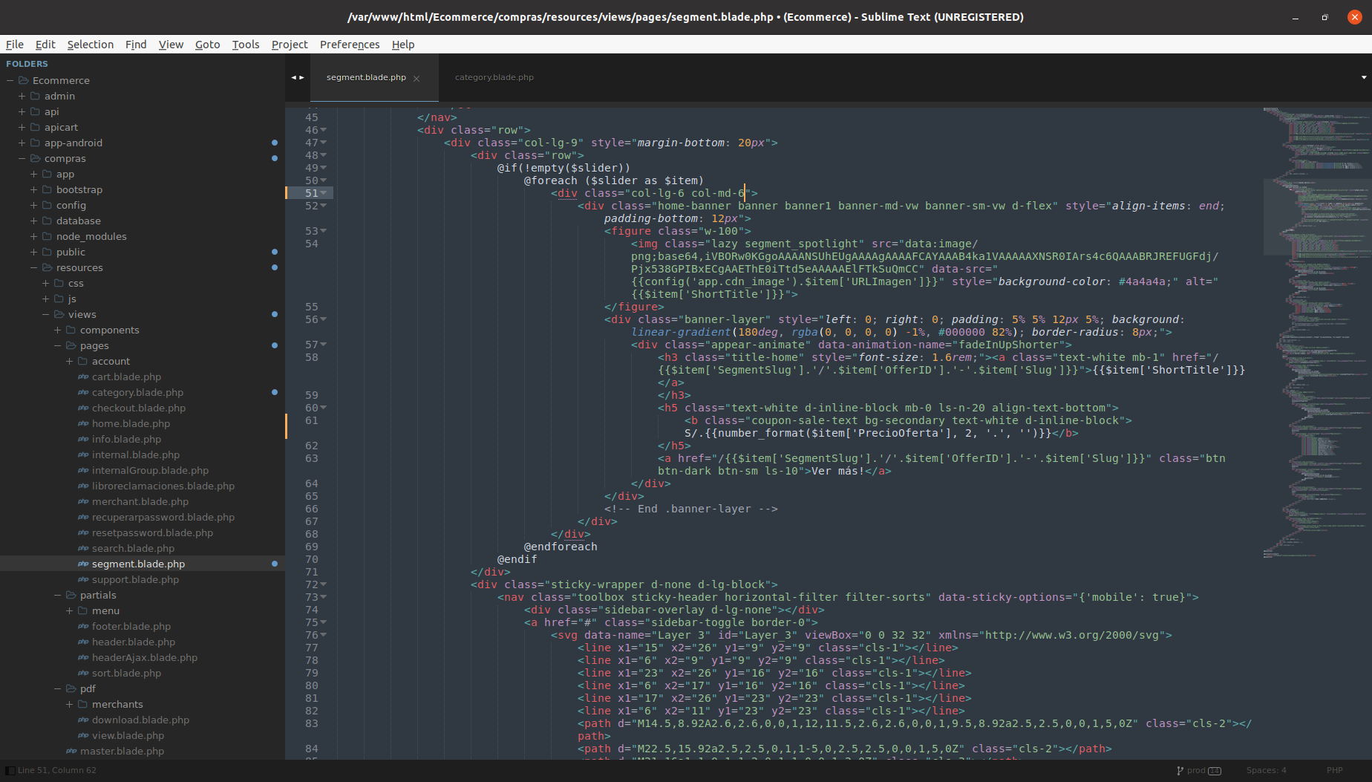Toggle fold marker on line 56
This screenshot has height=782, width=1372.
324,319
